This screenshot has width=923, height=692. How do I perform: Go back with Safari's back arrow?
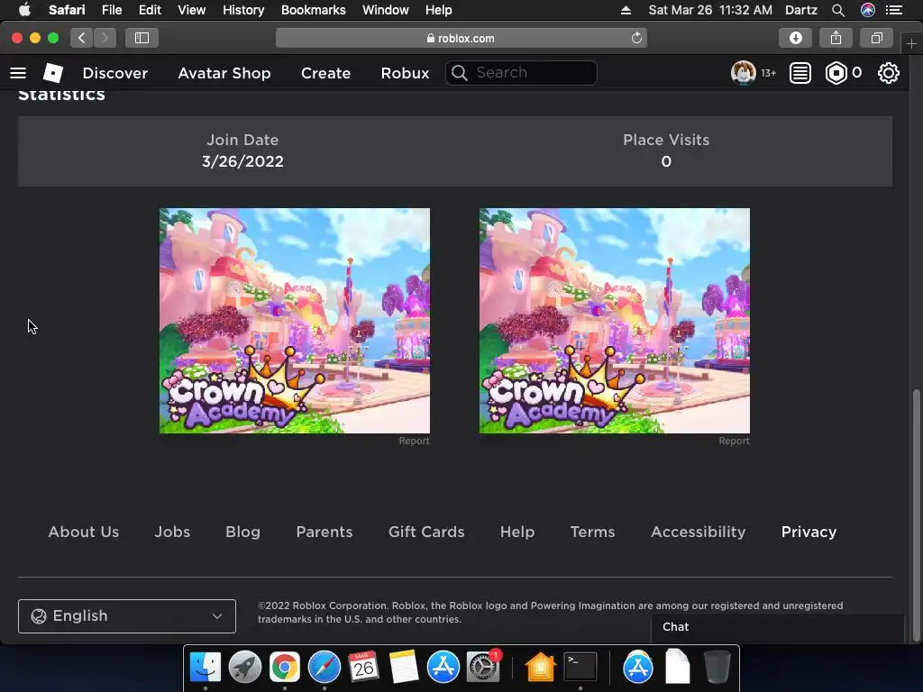click(82, 38)
